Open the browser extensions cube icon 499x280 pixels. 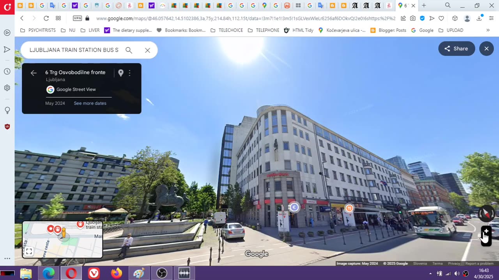pyautogui.click(x=455, y=18)
